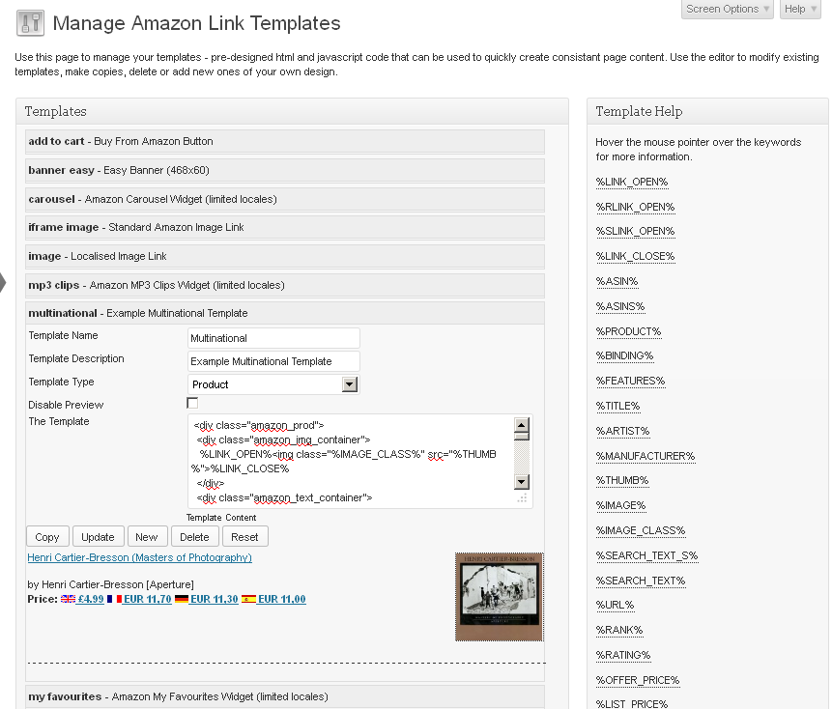The height and width of the screenshot is (709, 832).
Task: Click the %BINDING% keyword
Action: coord(624,355)
